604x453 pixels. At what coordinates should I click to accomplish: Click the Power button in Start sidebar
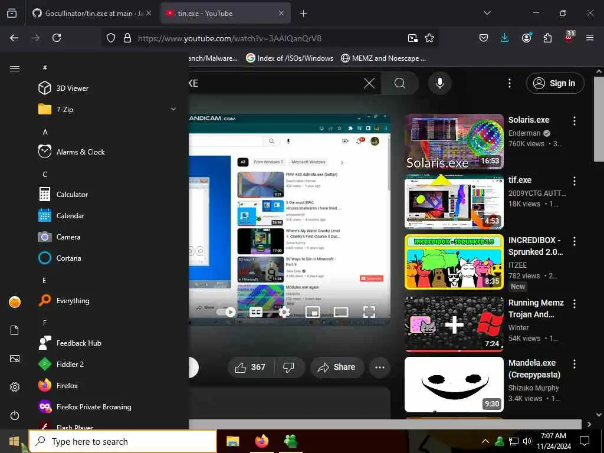pyautogui.click(x=15, y=415)
